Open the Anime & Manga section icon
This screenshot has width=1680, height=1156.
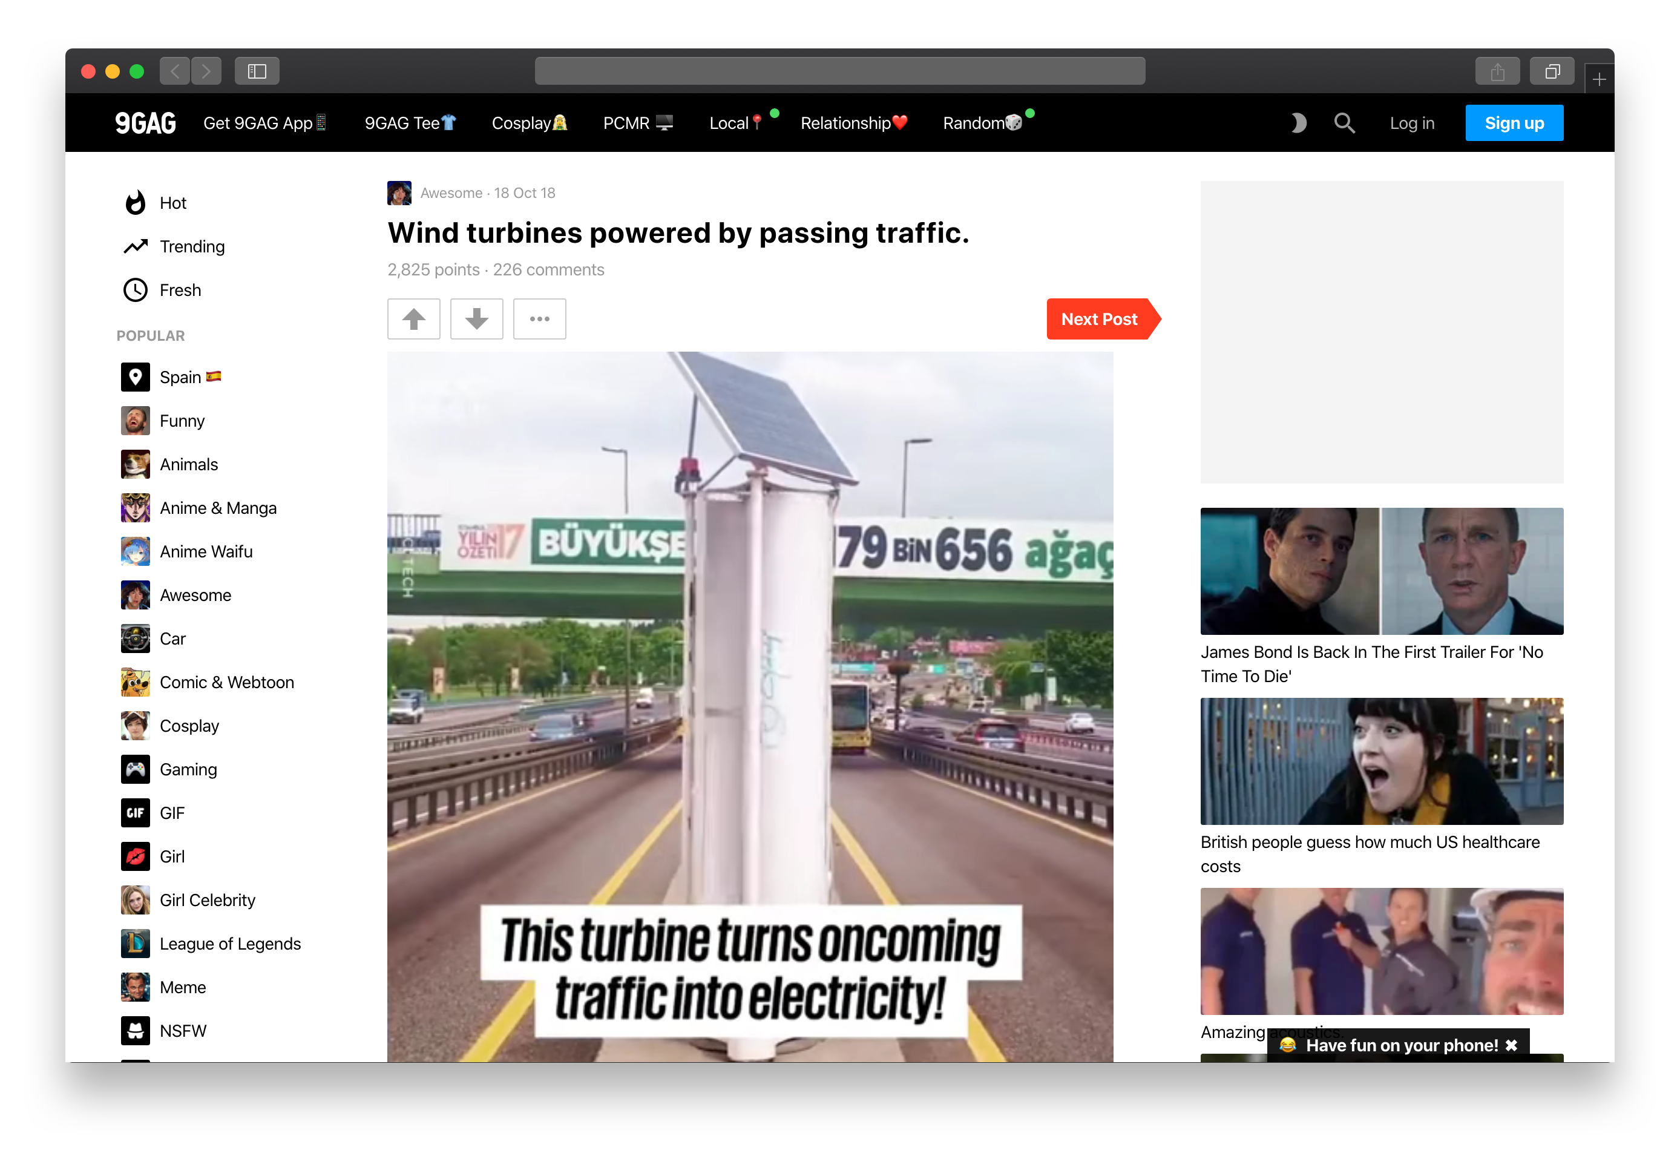[136, 508]
